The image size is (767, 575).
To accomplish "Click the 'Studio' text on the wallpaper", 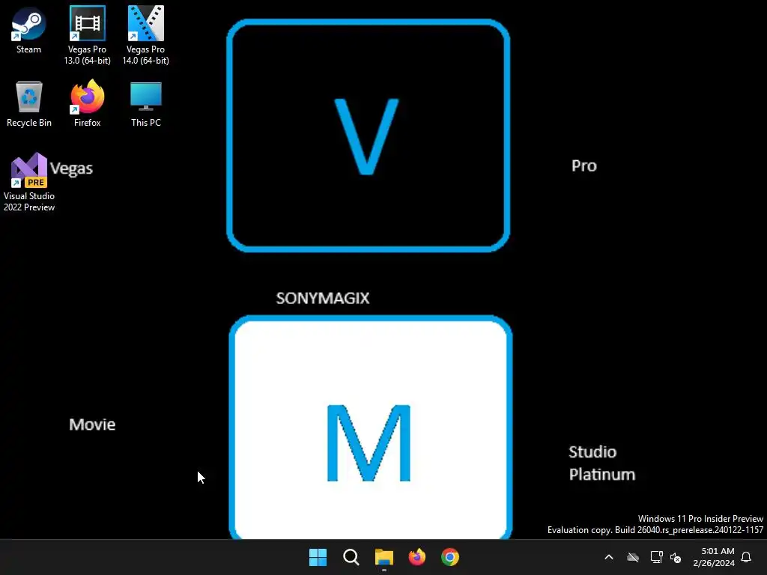I will 592,451.
